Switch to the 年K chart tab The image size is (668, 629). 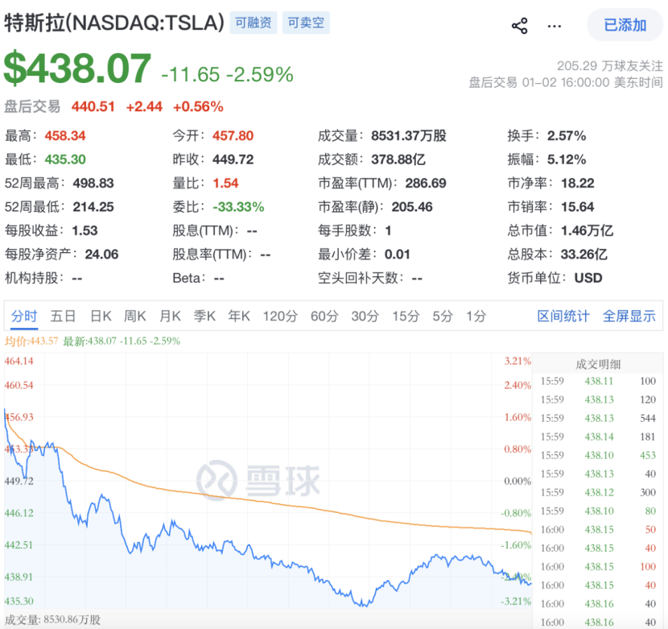tap(239, 316)
